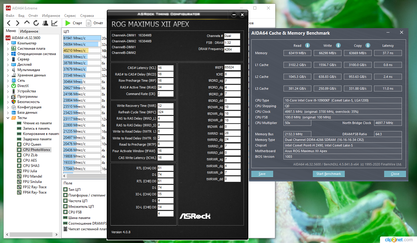This screenshot has width=417, height=243.
Task: Click the Отчёт document toolbar icon
Action: click(x=88, y=23)
